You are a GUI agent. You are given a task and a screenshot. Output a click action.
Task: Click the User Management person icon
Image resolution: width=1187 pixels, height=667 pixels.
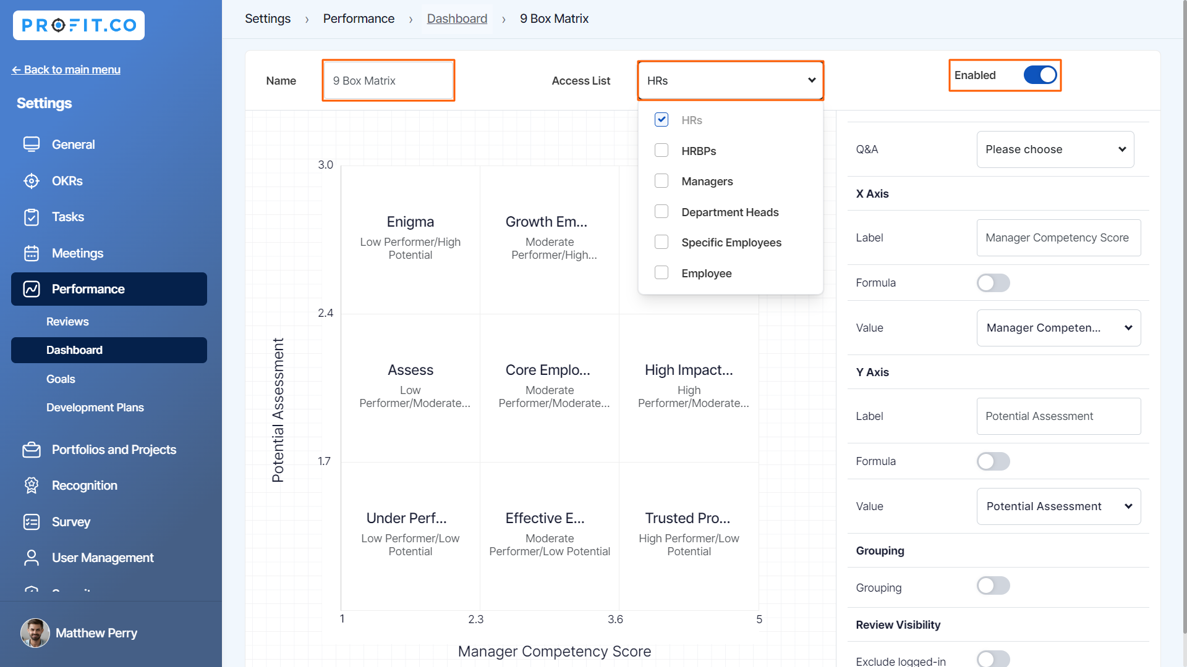point(32,558)
